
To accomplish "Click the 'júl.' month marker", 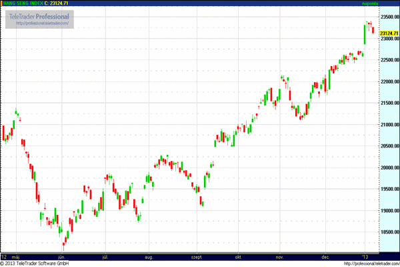I will (x=105, y=256).
